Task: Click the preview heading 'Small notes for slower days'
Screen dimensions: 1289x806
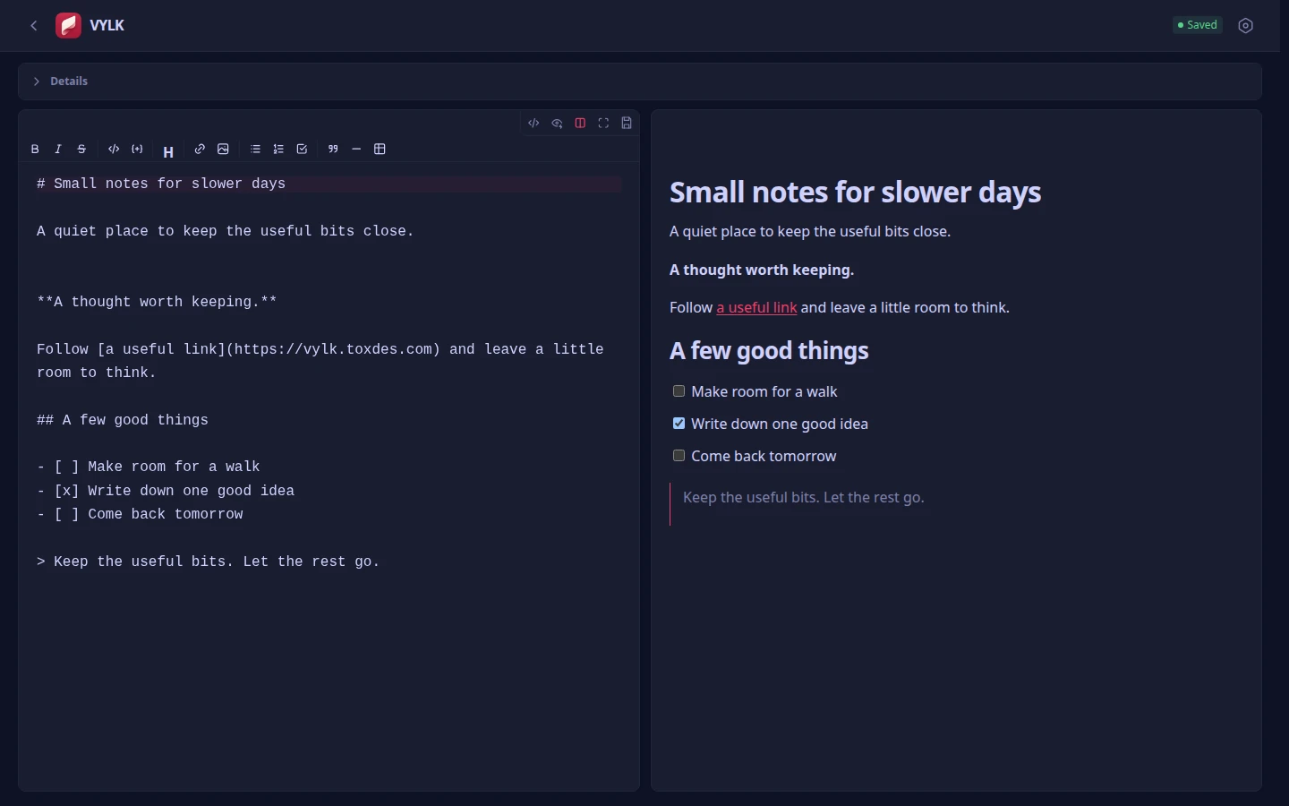Action: (856, 193)
